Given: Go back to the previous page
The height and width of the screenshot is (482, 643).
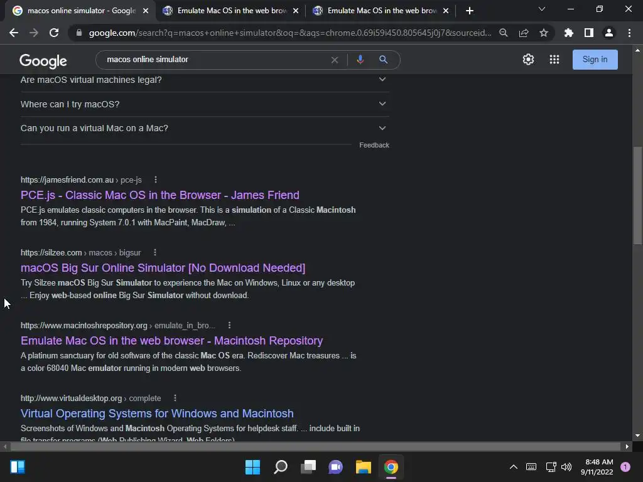Looking at the screenshot, I should 14,33.
